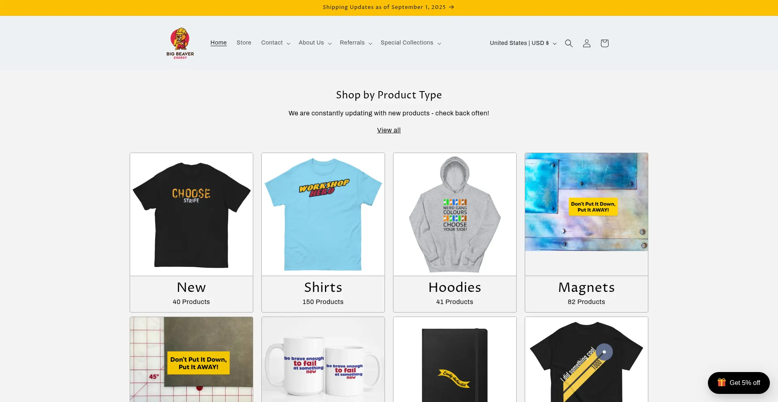Open the New black Choose Strife shirt image

(x=191, y=215)
